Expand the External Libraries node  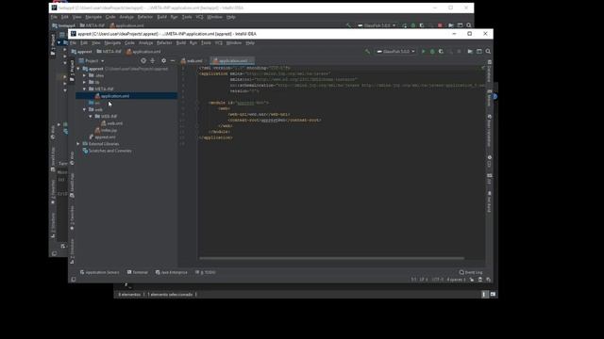tap(78, 144)
